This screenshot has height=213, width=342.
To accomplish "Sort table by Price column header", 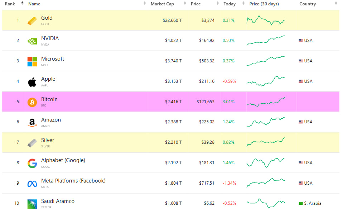I will (x=196, y=4).
